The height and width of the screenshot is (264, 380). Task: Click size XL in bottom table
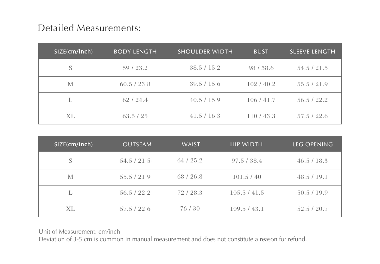point(70,209)
